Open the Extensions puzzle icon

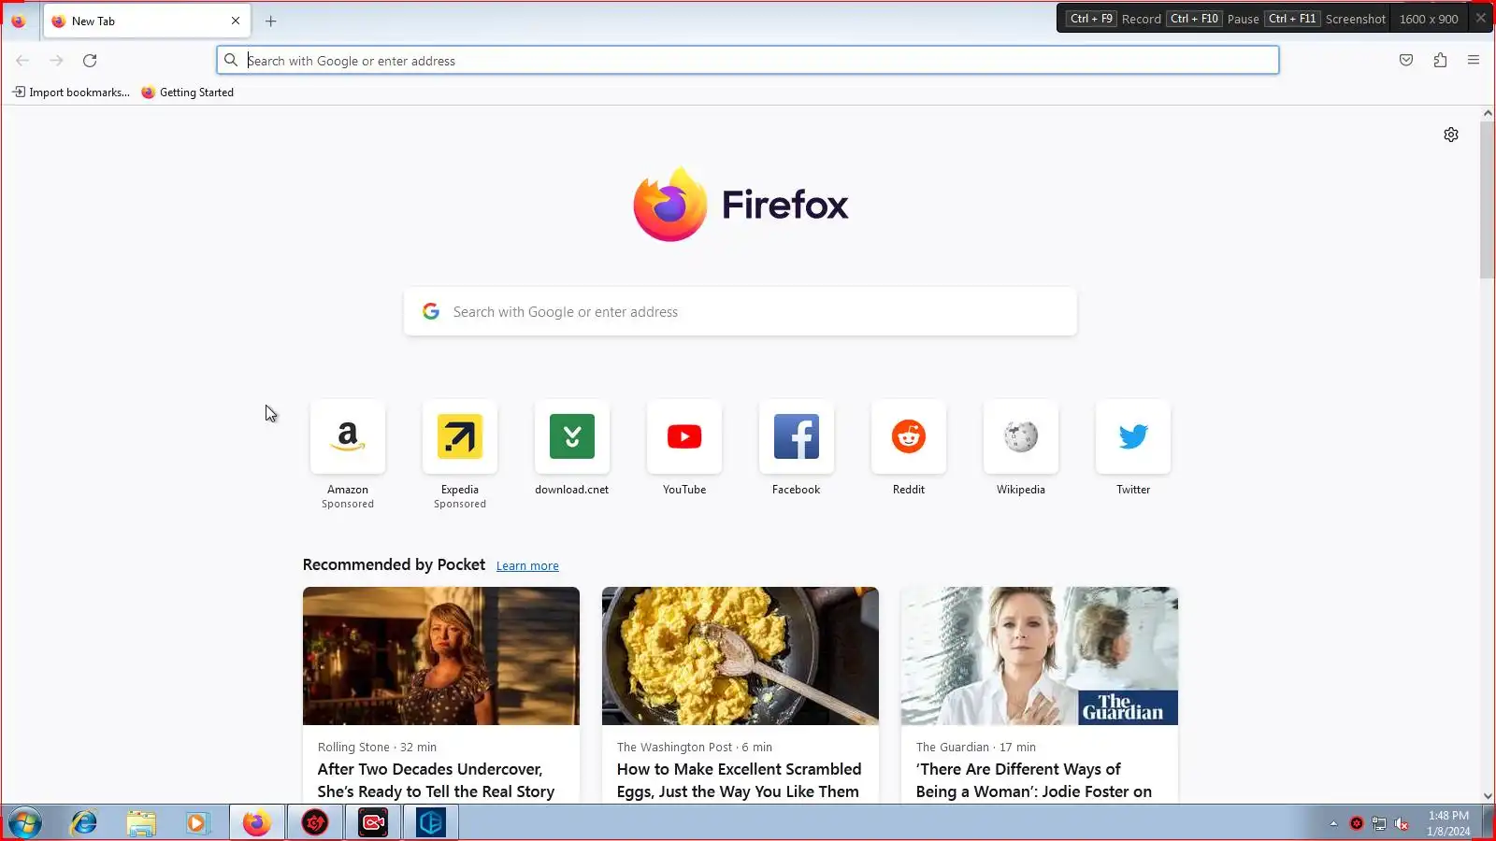(x=1440, y=60)
